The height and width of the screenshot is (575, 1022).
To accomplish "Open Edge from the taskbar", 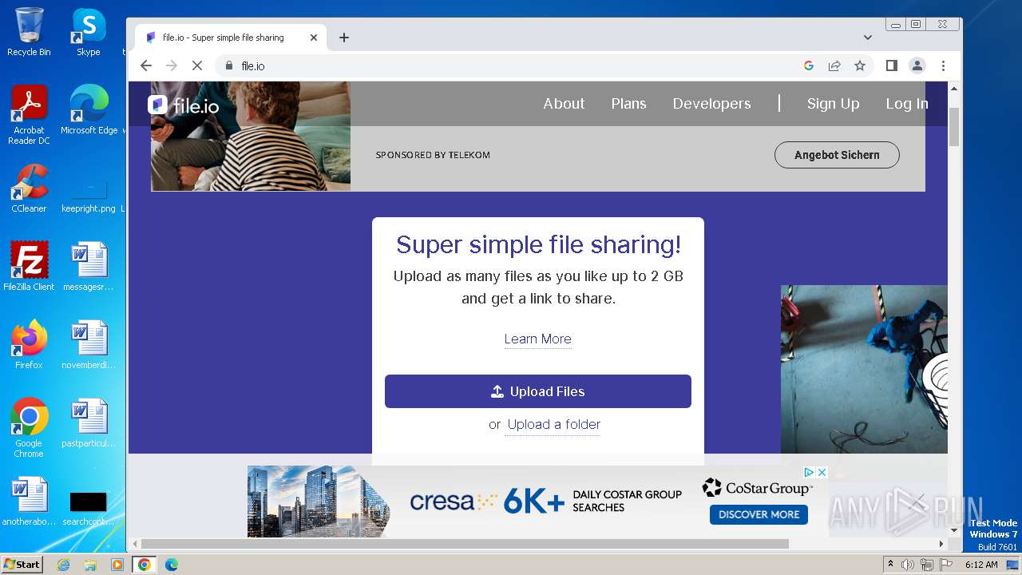I will (x=171, y=565).
